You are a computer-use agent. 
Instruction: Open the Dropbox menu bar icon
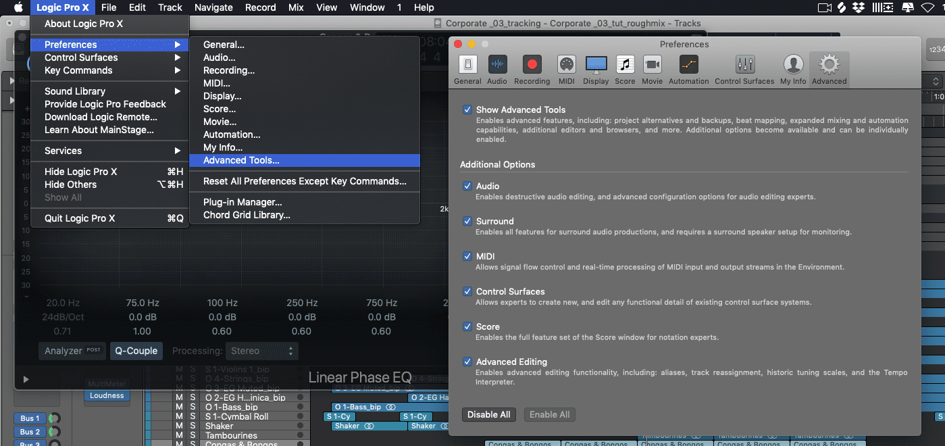click(860, 7)
